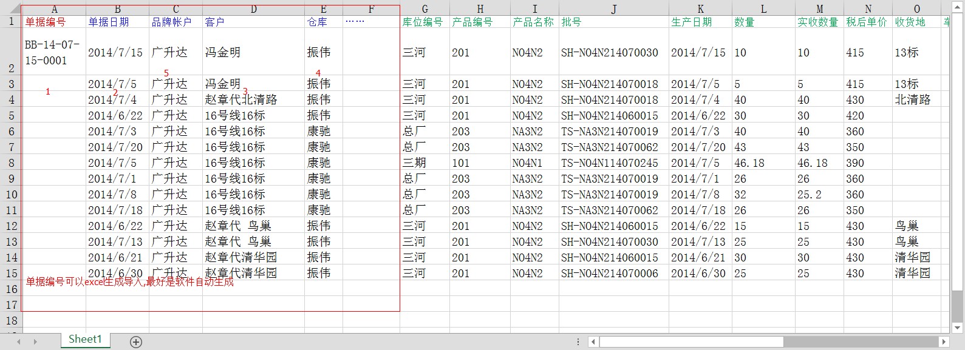Select row 15 header
The height and width of the screenshot is (350, 965).
11,274
